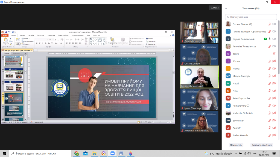Viewport: 280px width, 157px height.
Task: Open the Макет layout dropdown in ribbon
Action: pos(27,39)
